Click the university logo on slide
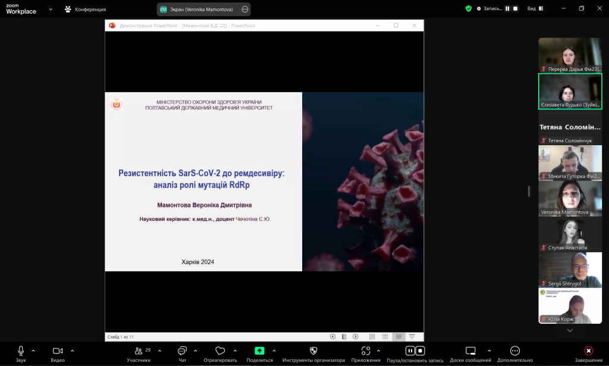The height and width of the screenshot is (366, 609). pyautogui.click(x=117, y=105)
